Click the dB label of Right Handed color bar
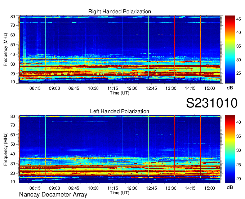The width and height of the screenshot is (245, 199). click(x=230, y=88)
